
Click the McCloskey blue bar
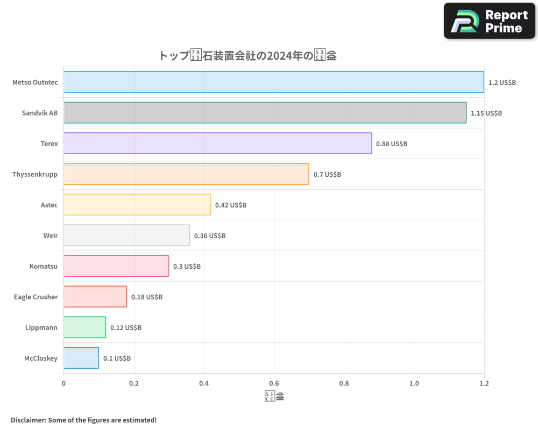[x=80, y=358]
